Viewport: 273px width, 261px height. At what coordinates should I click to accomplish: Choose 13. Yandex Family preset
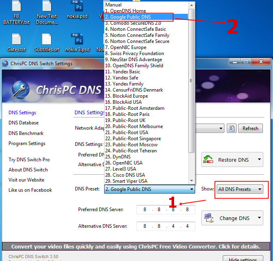click(x=146, y=84)
